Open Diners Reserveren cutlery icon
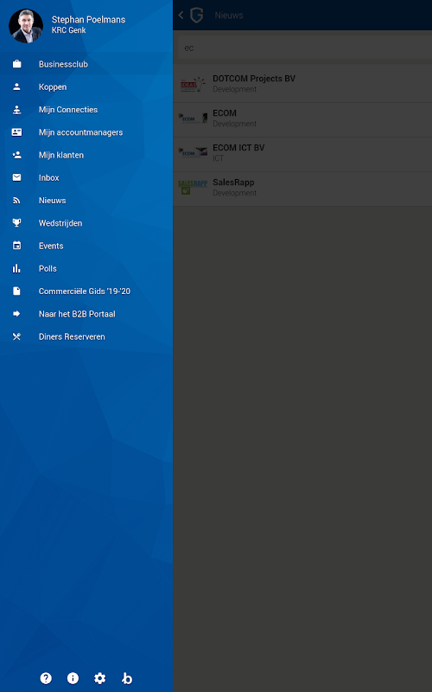 pos(16,336)
